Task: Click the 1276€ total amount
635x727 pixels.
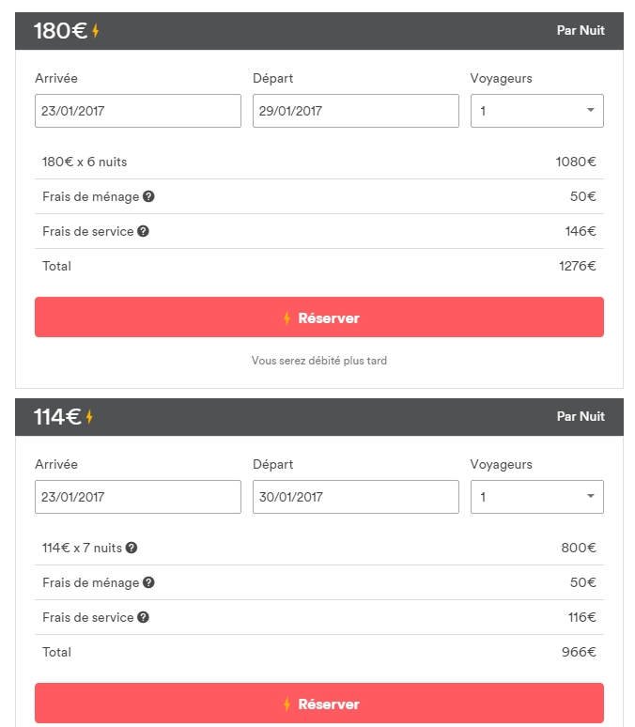Action: (577, 266)
